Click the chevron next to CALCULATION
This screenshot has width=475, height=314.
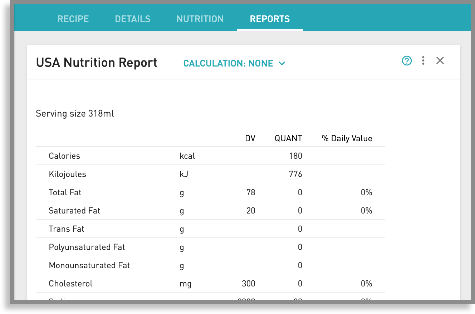pos(282,63)
